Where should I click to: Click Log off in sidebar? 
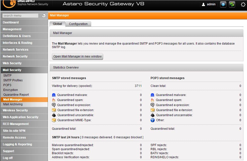click(x=24, y=158)
